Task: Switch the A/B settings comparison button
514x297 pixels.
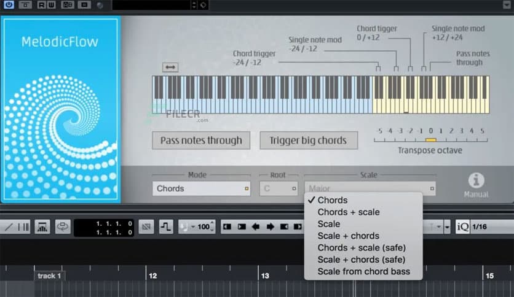Action: coord(68,4)
